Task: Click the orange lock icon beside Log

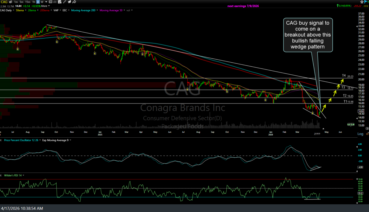Action: 367,134
